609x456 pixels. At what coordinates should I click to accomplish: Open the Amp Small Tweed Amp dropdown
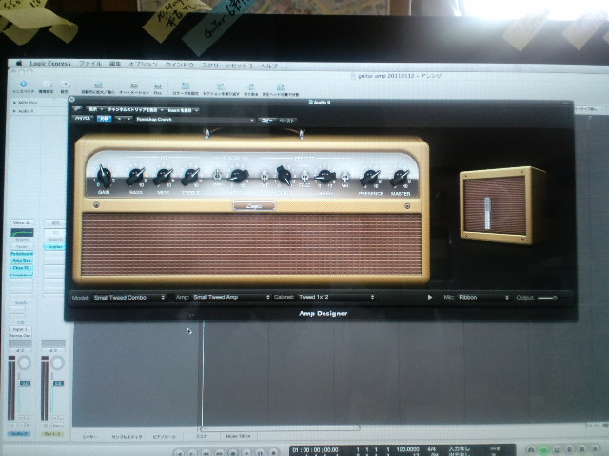click(231, 297)
